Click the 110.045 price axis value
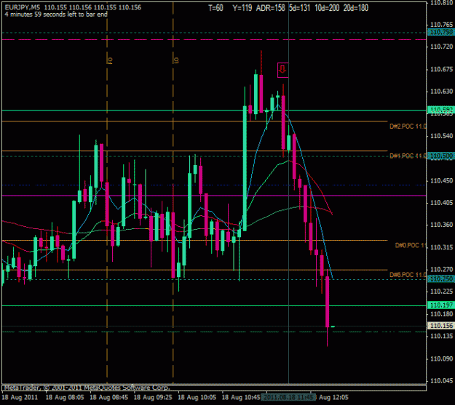This screenshot has height=405, width=455. [441, 381]
